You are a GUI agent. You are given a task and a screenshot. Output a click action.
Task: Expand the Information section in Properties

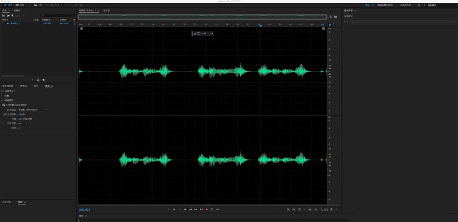click(x=2, y=96)
